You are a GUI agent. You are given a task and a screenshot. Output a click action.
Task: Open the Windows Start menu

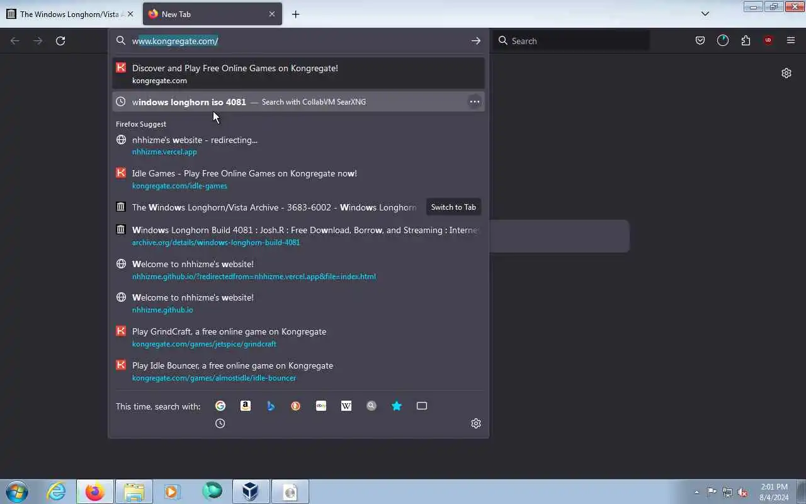coord(17,491)
